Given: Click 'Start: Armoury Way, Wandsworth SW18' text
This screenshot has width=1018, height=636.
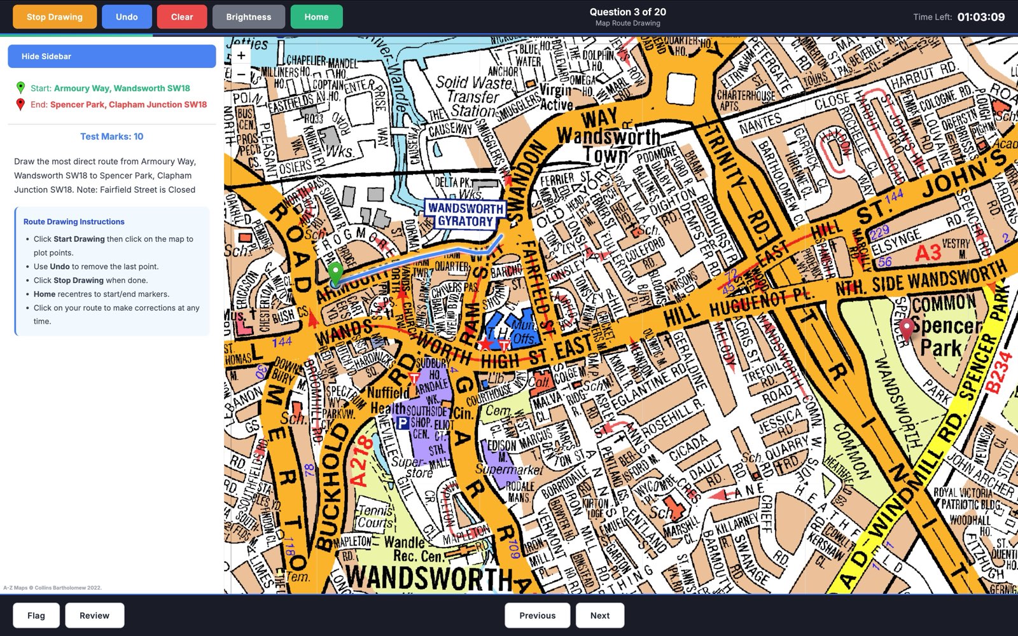Looking at the screenshot, I should pos(110,88).
